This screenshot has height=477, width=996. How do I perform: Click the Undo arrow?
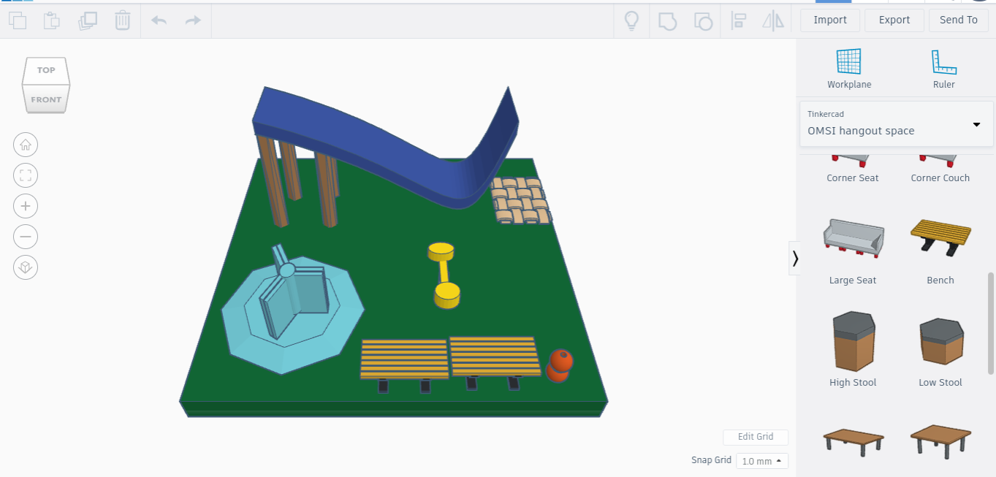point(159,20)
